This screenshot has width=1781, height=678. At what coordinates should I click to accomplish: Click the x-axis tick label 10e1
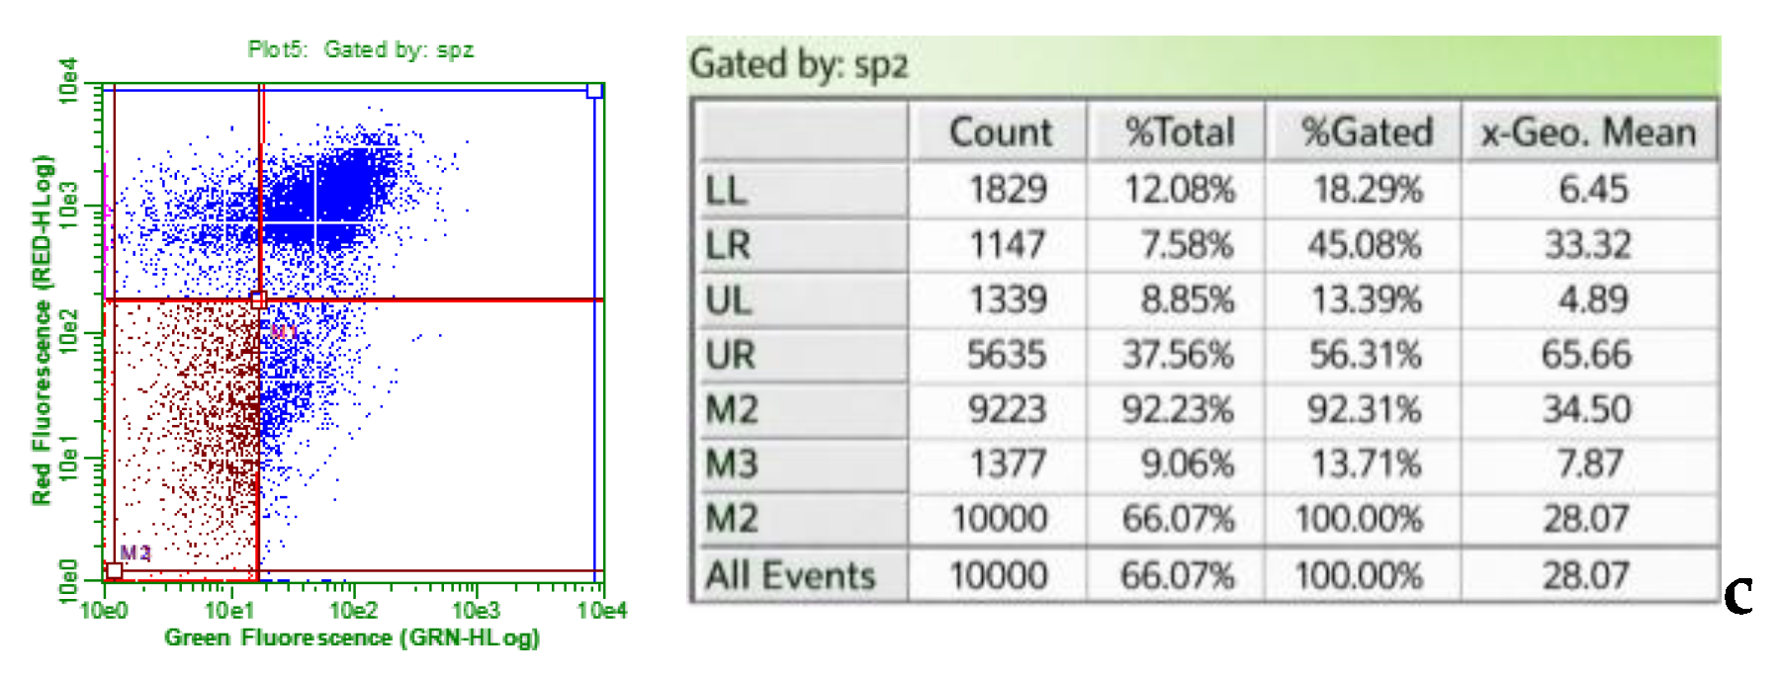pos(228,610)
